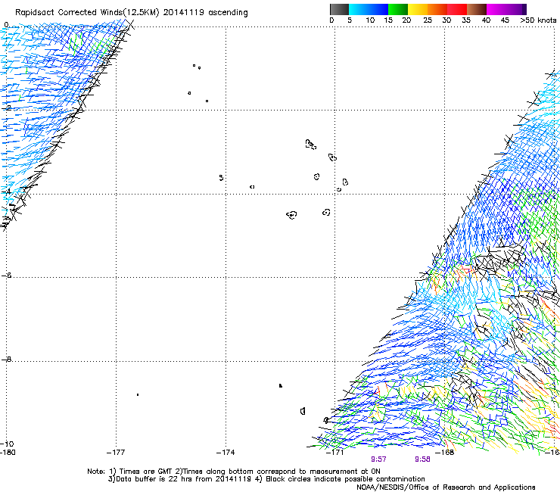This screenshot has width=560, height=492.
Task: Click the longitude label '-177'
Action: click(116, 453)
